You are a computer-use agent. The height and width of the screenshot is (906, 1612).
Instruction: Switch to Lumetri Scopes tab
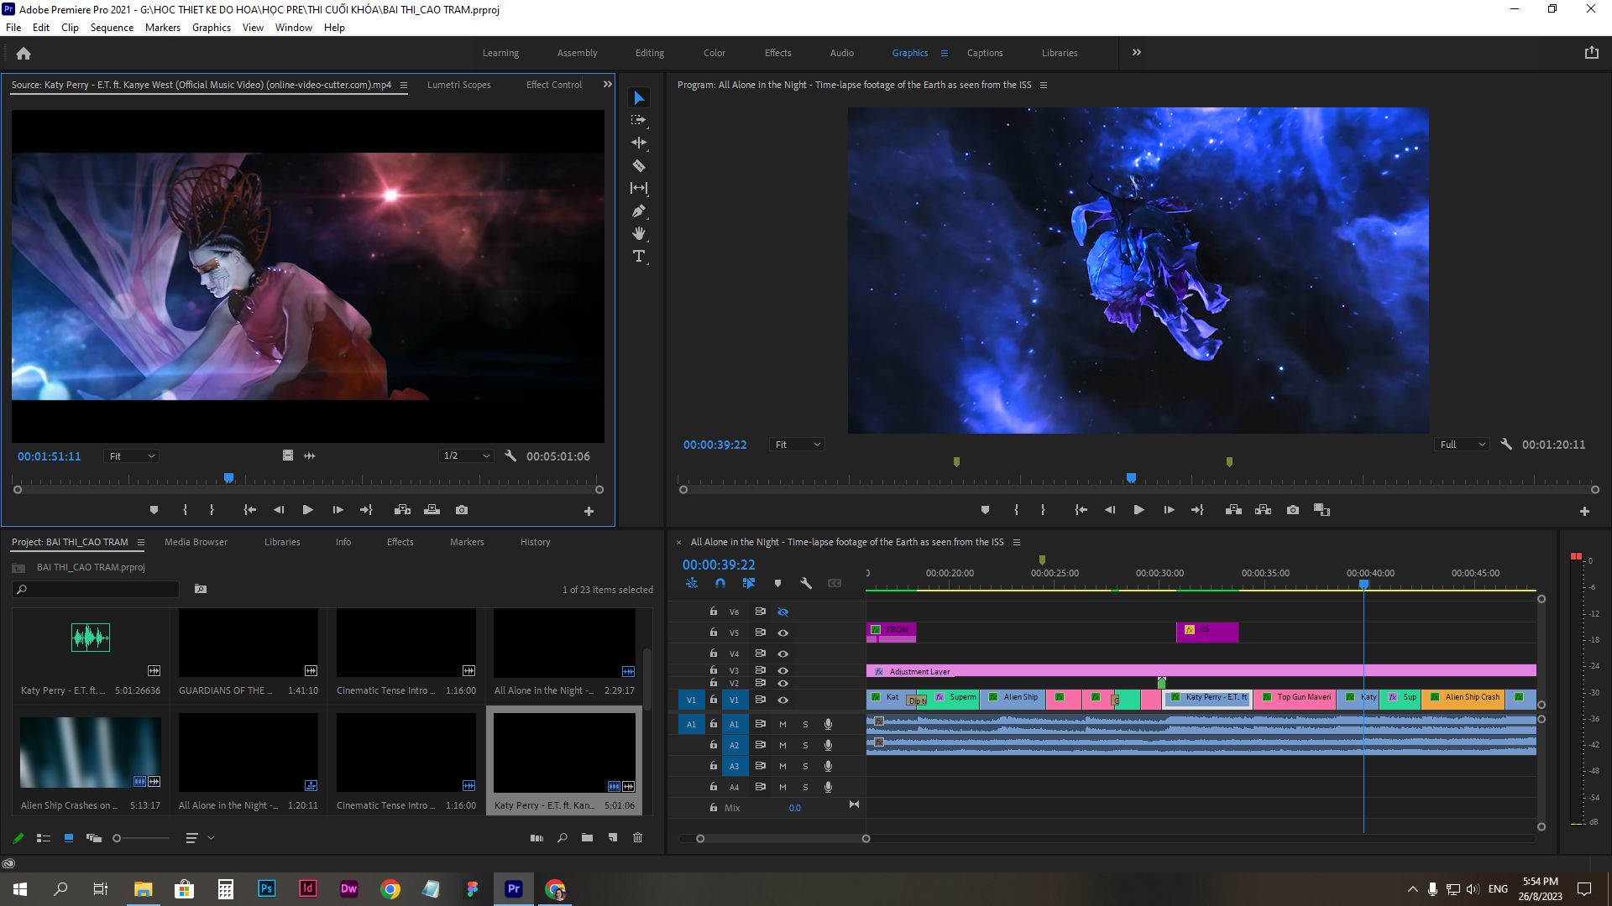coord(458,85)
